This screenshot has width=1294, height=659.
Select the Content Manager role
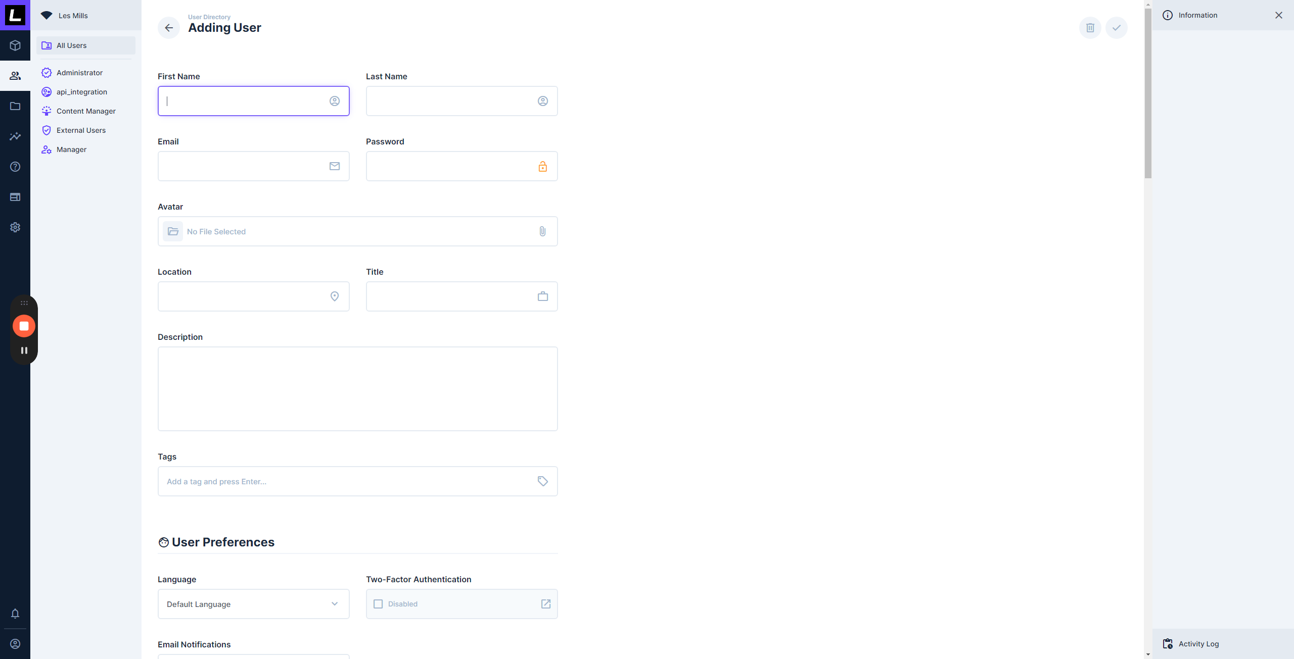[x=86, y=111]
